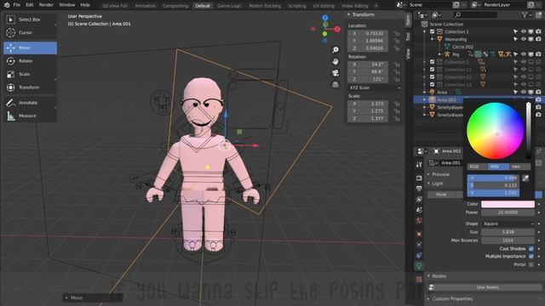This screenshot has width=545, height=306.
Task: Click the outliner filter funnel icon
Action: pos(525,14)
